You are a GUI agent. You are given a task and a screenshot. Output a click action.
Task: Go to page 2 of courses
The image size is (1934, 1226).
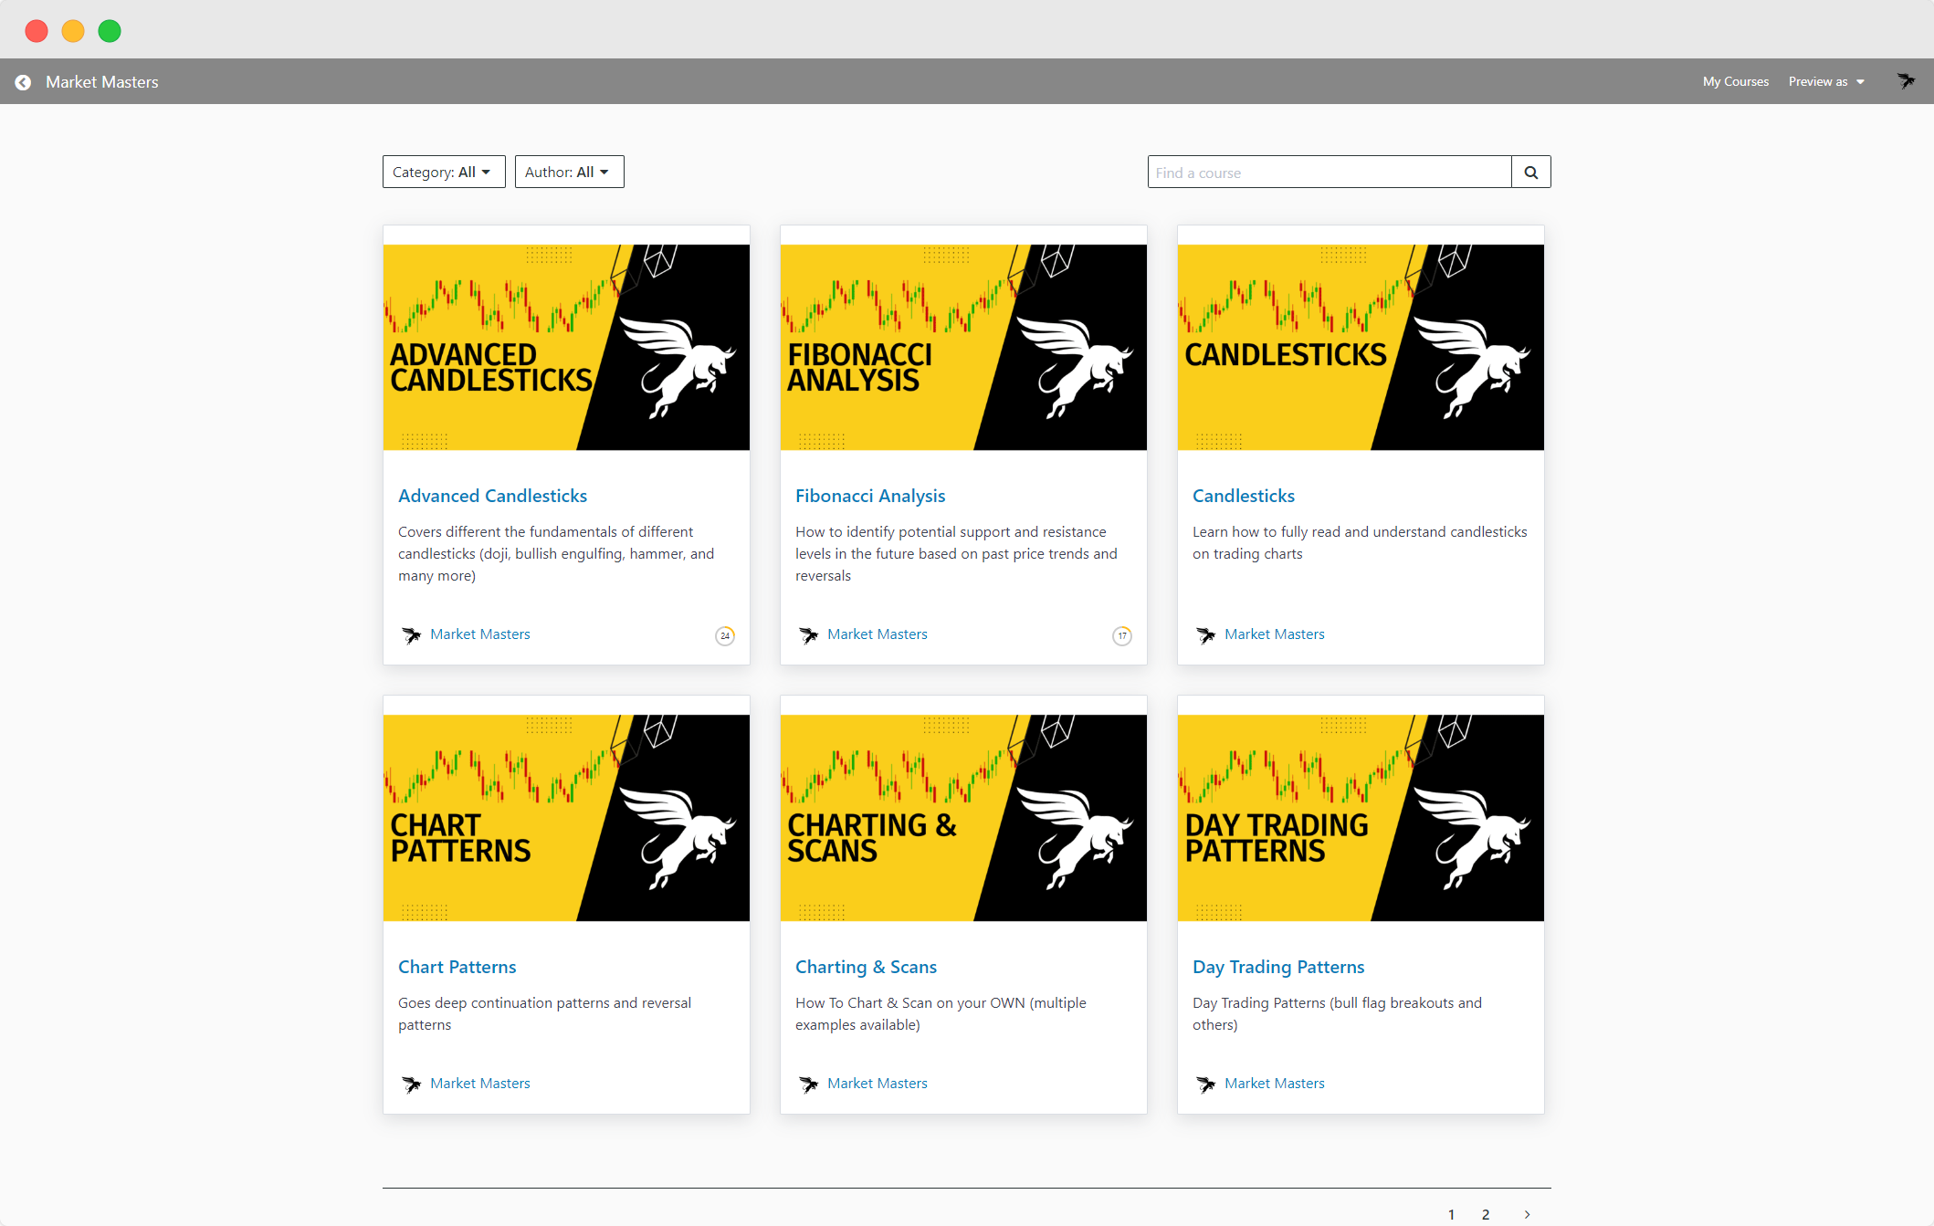(1486, 1214)
